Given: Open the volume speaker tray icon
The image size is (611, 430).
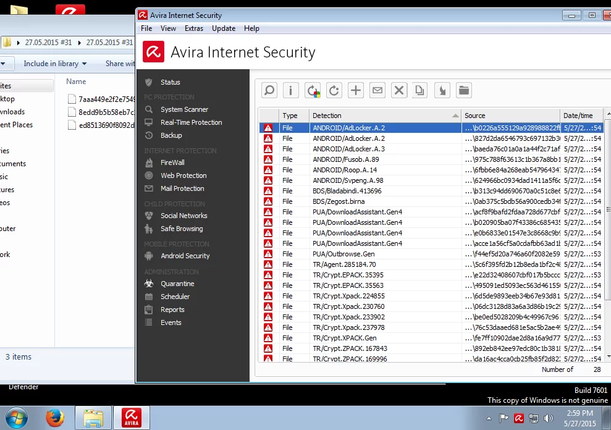Looking at the screenshot, I should tap(548, 418).
